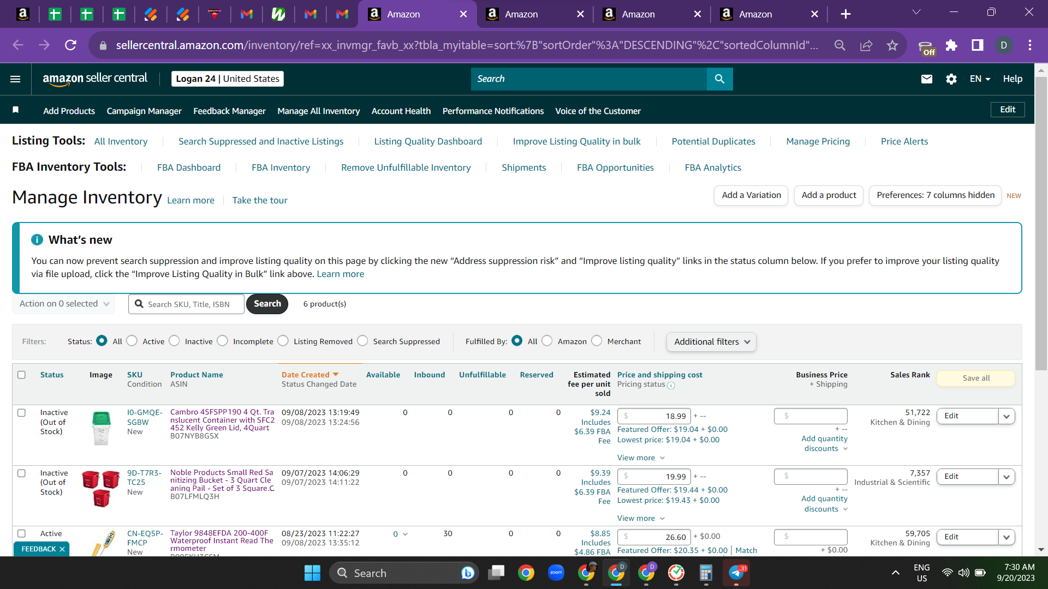
Task: Expand View more for the Noble pricing
Action: click(x=641, y=519)
